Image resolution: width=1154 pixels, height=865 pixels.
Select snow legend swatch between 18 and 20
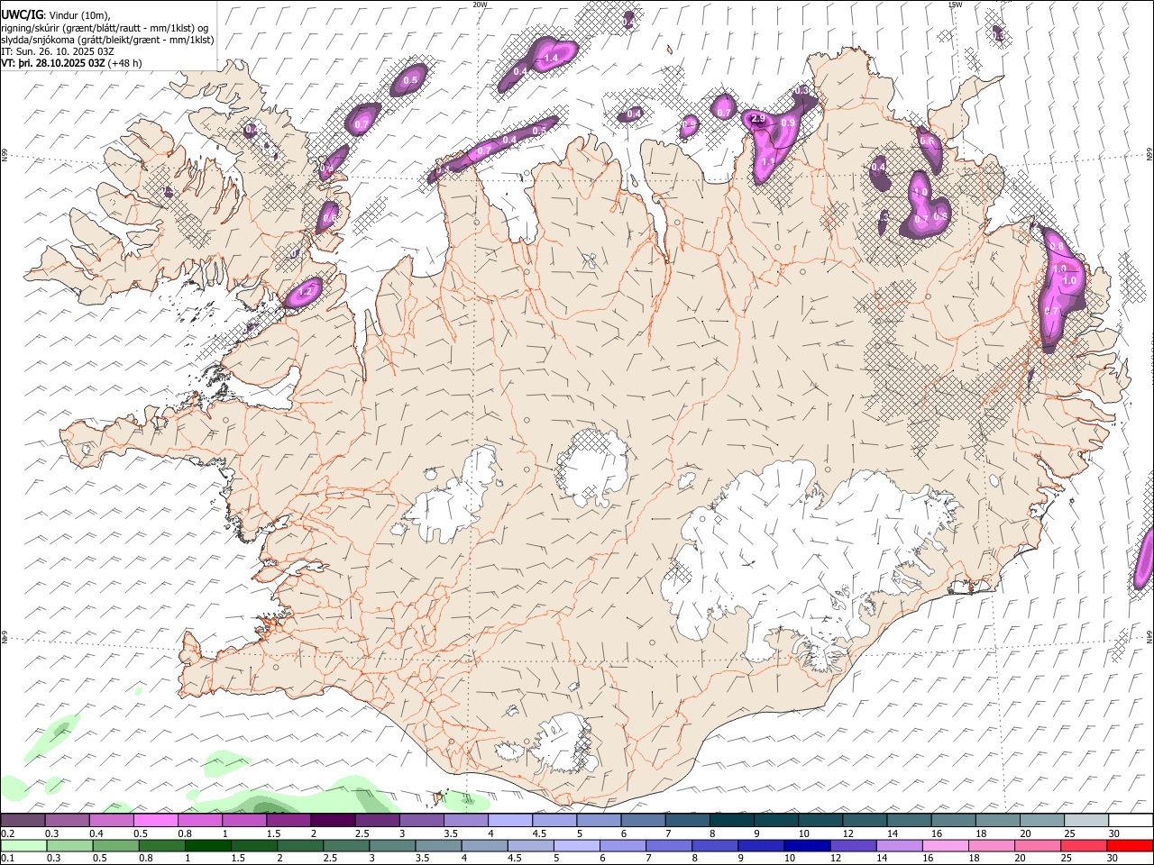click(997, 821)
